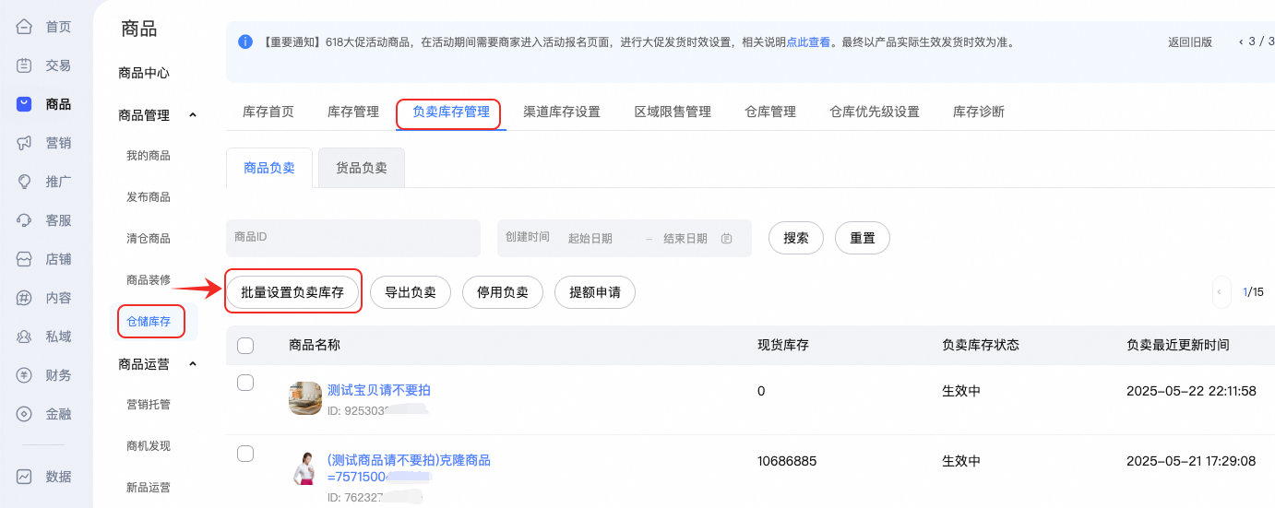Screen dimensions: 1275x508
Task: Go to previous notice with left arrow
Action: [1241, 41]
